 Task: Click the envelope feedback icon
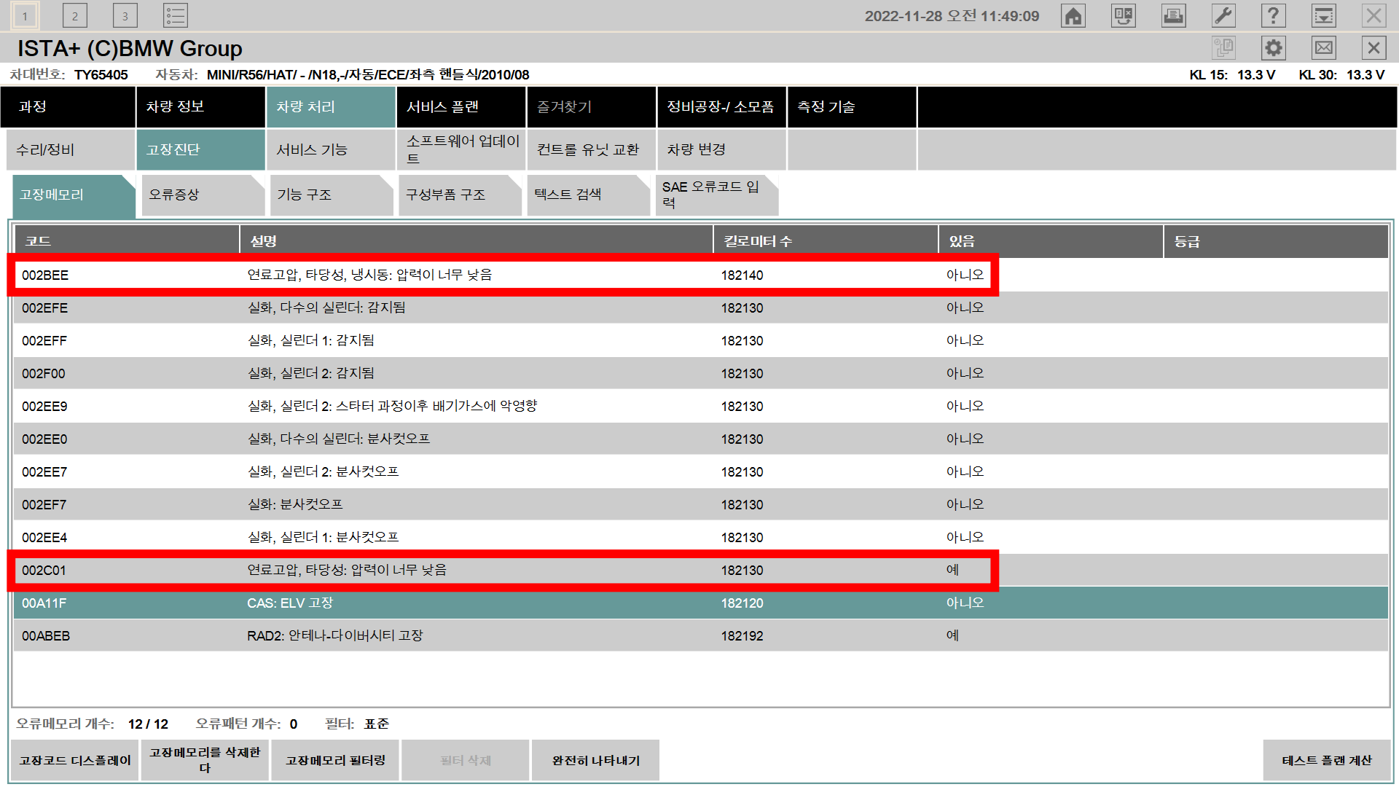[x=1323, y=49]
